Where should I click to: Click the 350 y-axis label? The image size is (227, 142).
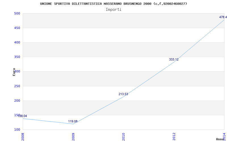coord(17,57)
